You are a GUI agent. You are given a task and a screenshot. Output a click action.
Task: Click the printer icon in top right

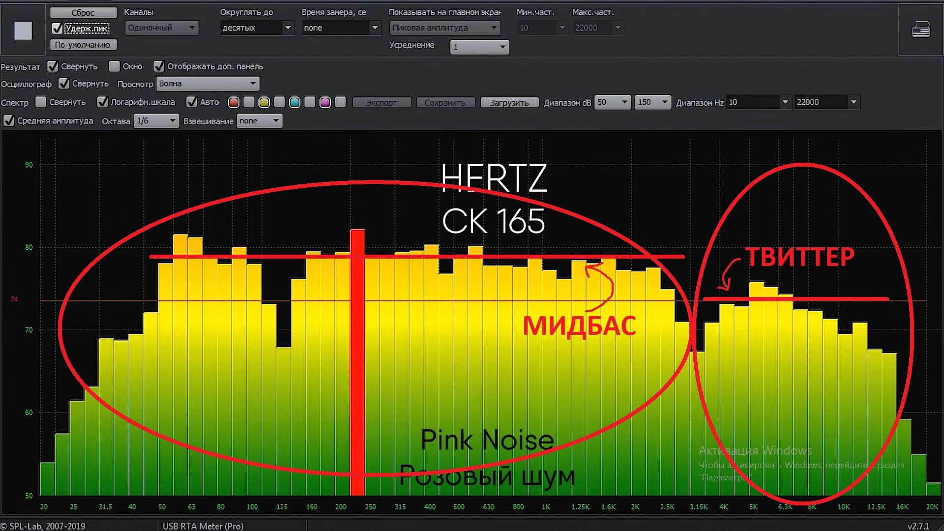click(x=920, y=29)
